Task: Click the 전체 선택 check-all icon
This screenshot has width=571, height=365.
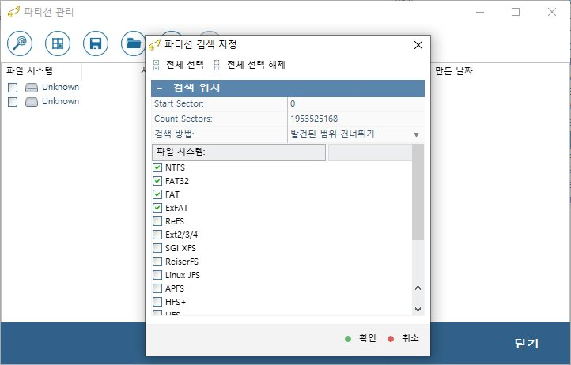Action: click(x=157, y=65)
